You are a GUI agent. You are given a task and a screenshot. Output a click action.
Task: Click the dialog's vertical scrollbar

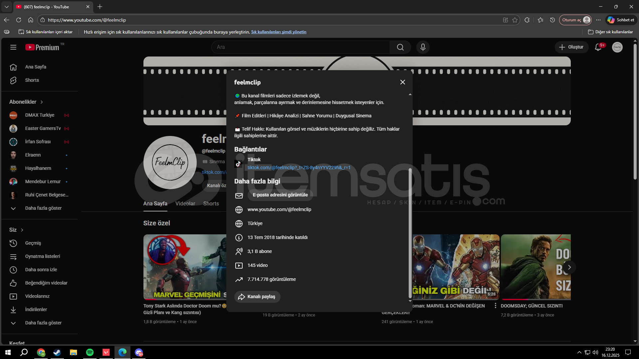click(x=410, y=233)
